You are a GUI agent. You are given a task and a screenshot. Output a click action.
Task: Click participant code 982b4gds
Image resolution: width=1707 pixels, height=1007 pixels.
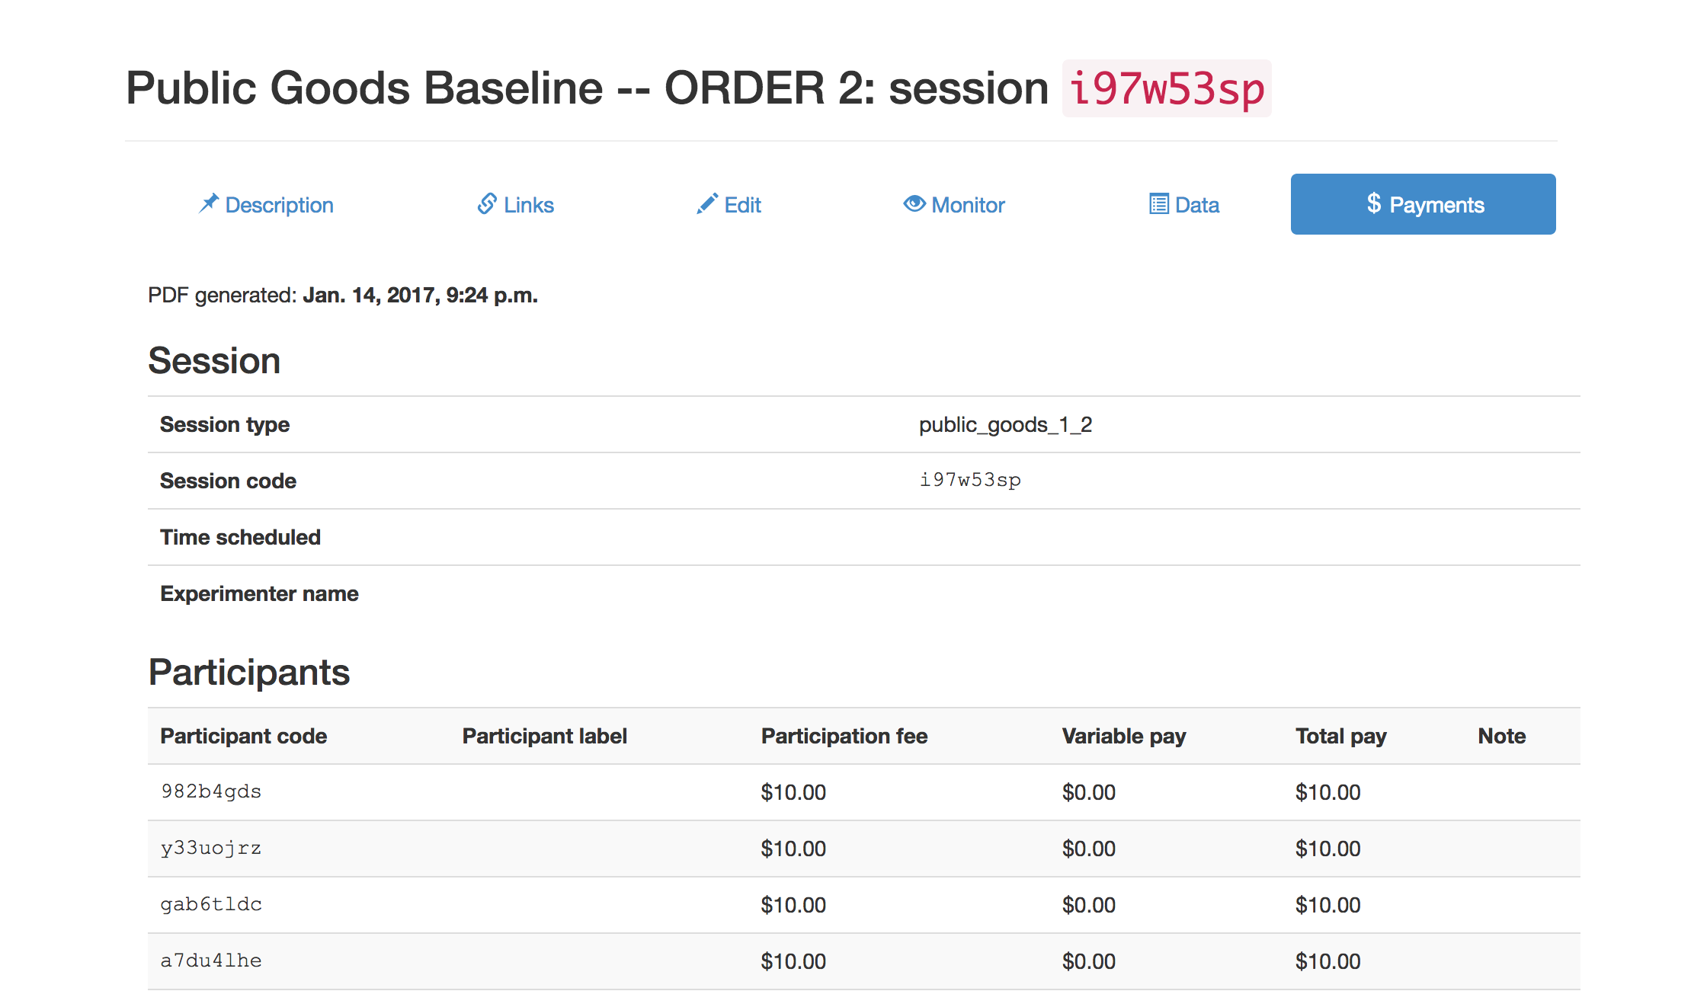[x=211, y=791]
